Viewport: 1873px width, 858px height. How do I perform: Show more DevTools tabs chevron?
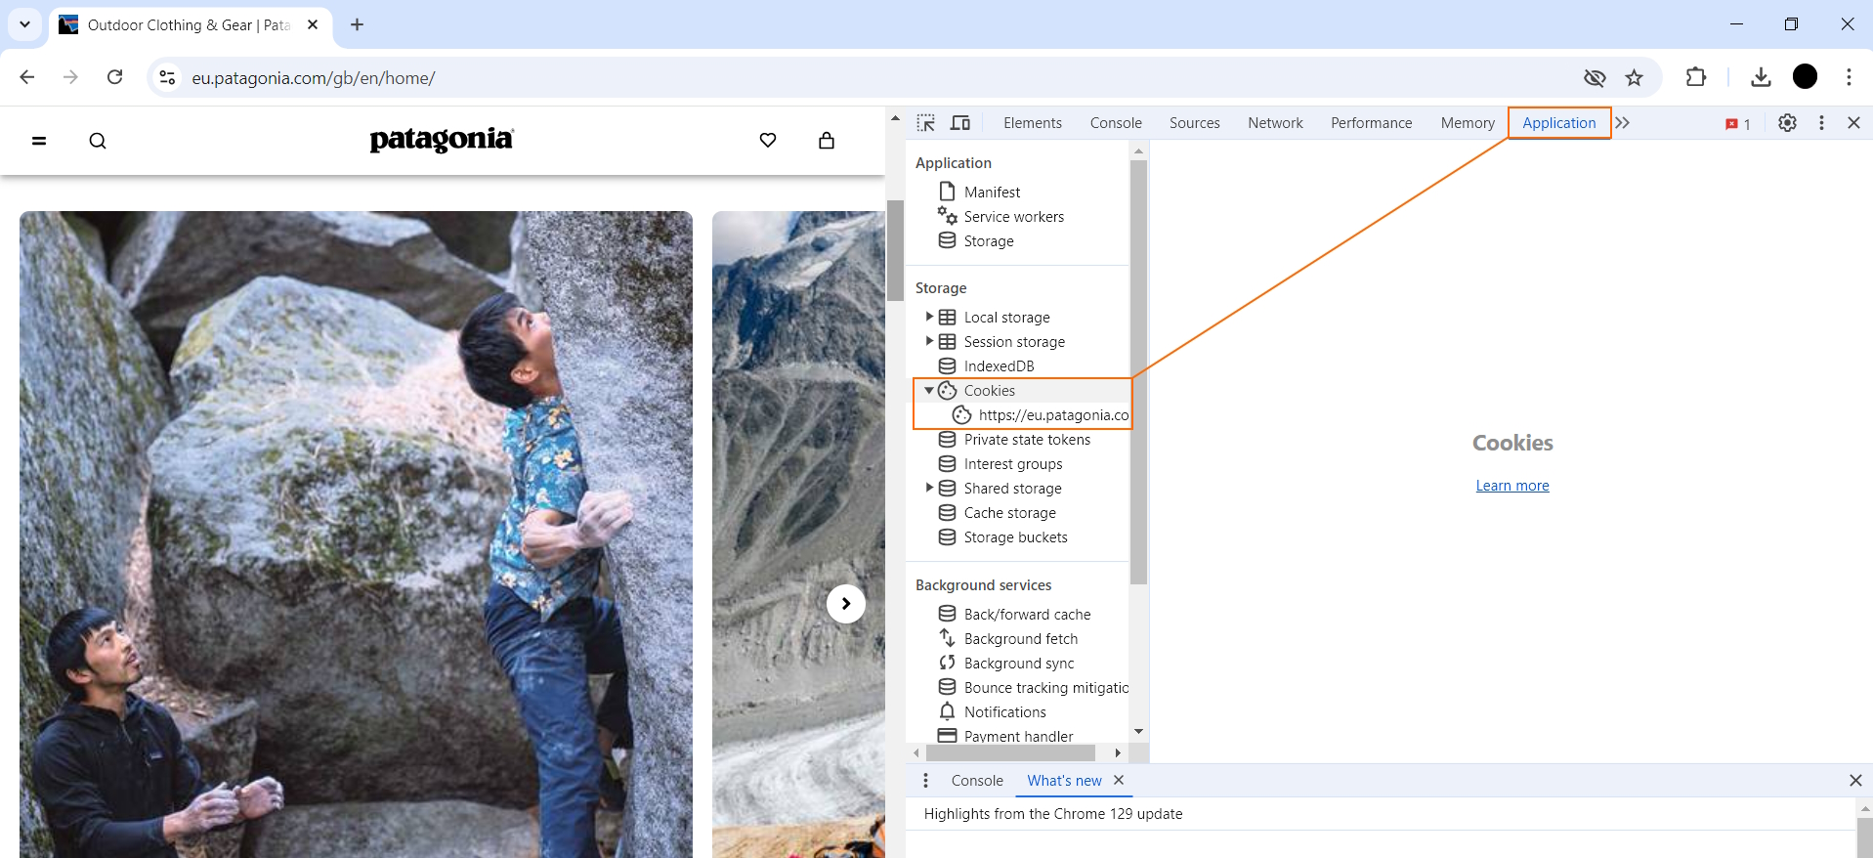[x=1623, y=123]
